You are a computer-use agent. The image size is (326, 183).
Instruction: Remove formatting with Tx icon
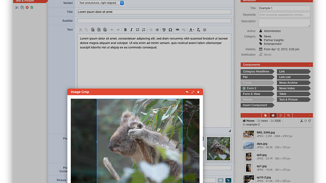pos(198,30)
